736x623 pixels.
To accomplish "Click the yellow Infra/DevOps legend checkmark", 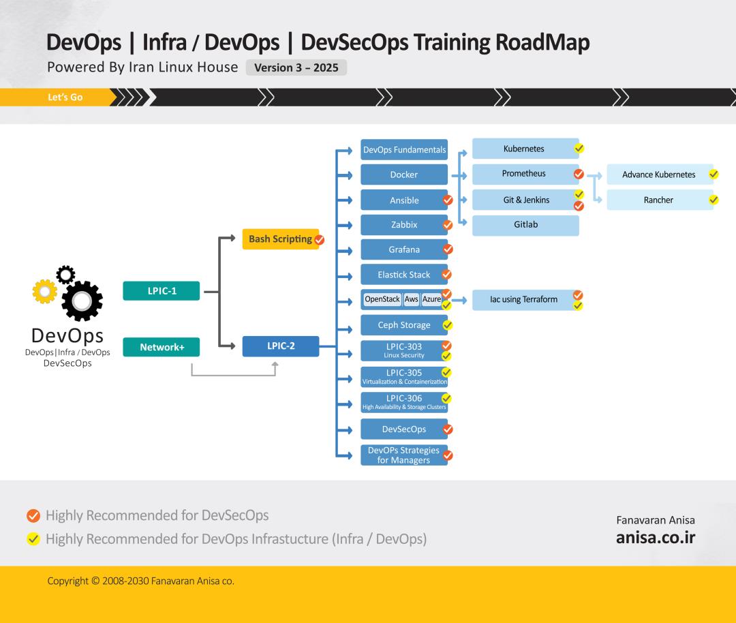I will pyautogui.click(x=33, y=539).
